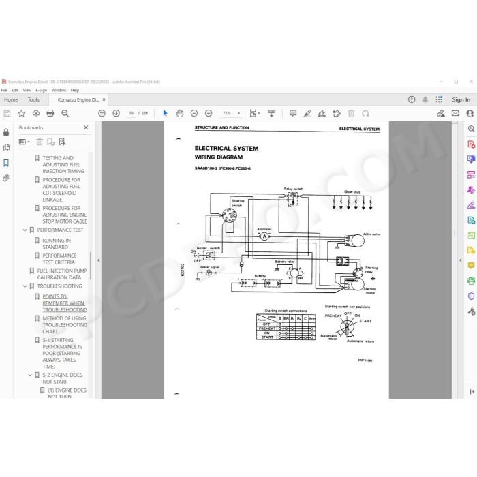The width and height of the screenshot is (477, 477).
Task: Open the Protect shield tool in the right pane
Action: tap(471, 296)
